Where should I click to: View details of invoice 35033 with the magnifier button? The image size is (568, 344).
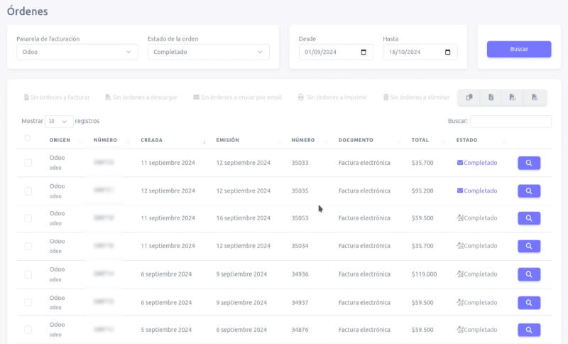coord(529,163)
